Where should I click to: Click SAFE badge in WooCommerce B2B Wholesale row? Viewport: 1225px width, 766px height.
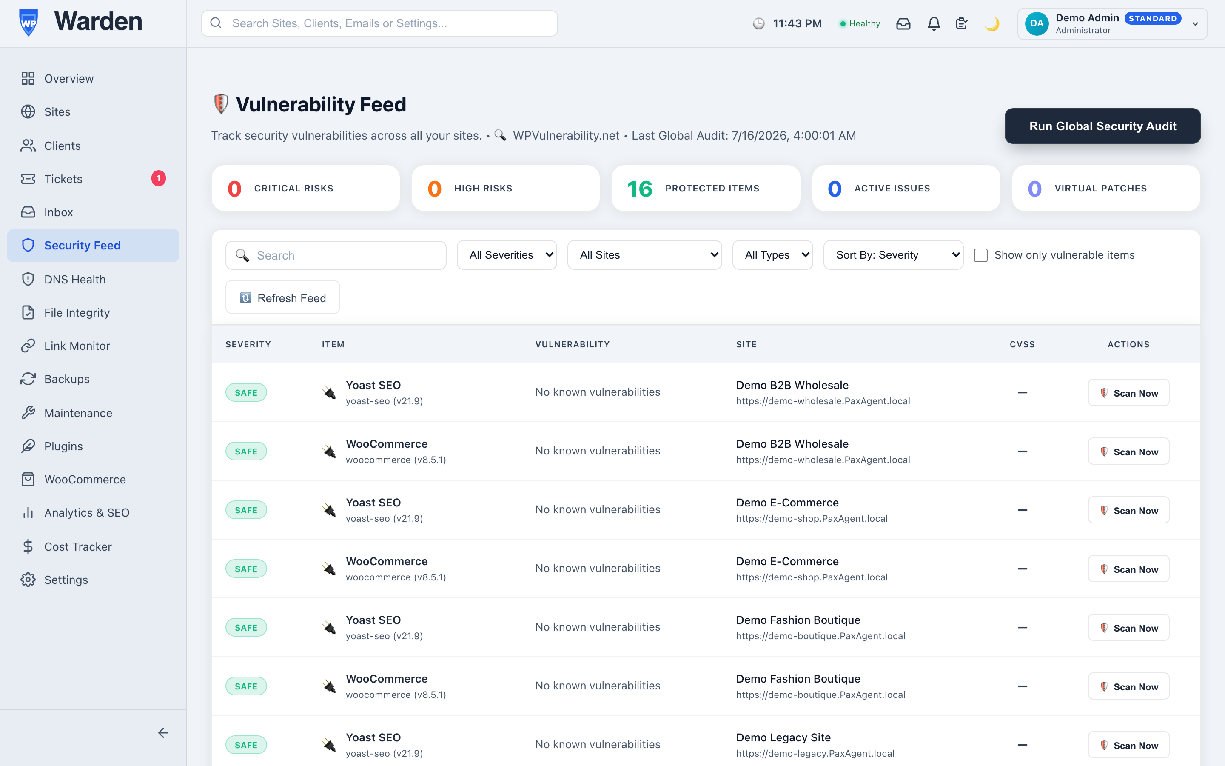pyautogui.click(x=246, y=452)
